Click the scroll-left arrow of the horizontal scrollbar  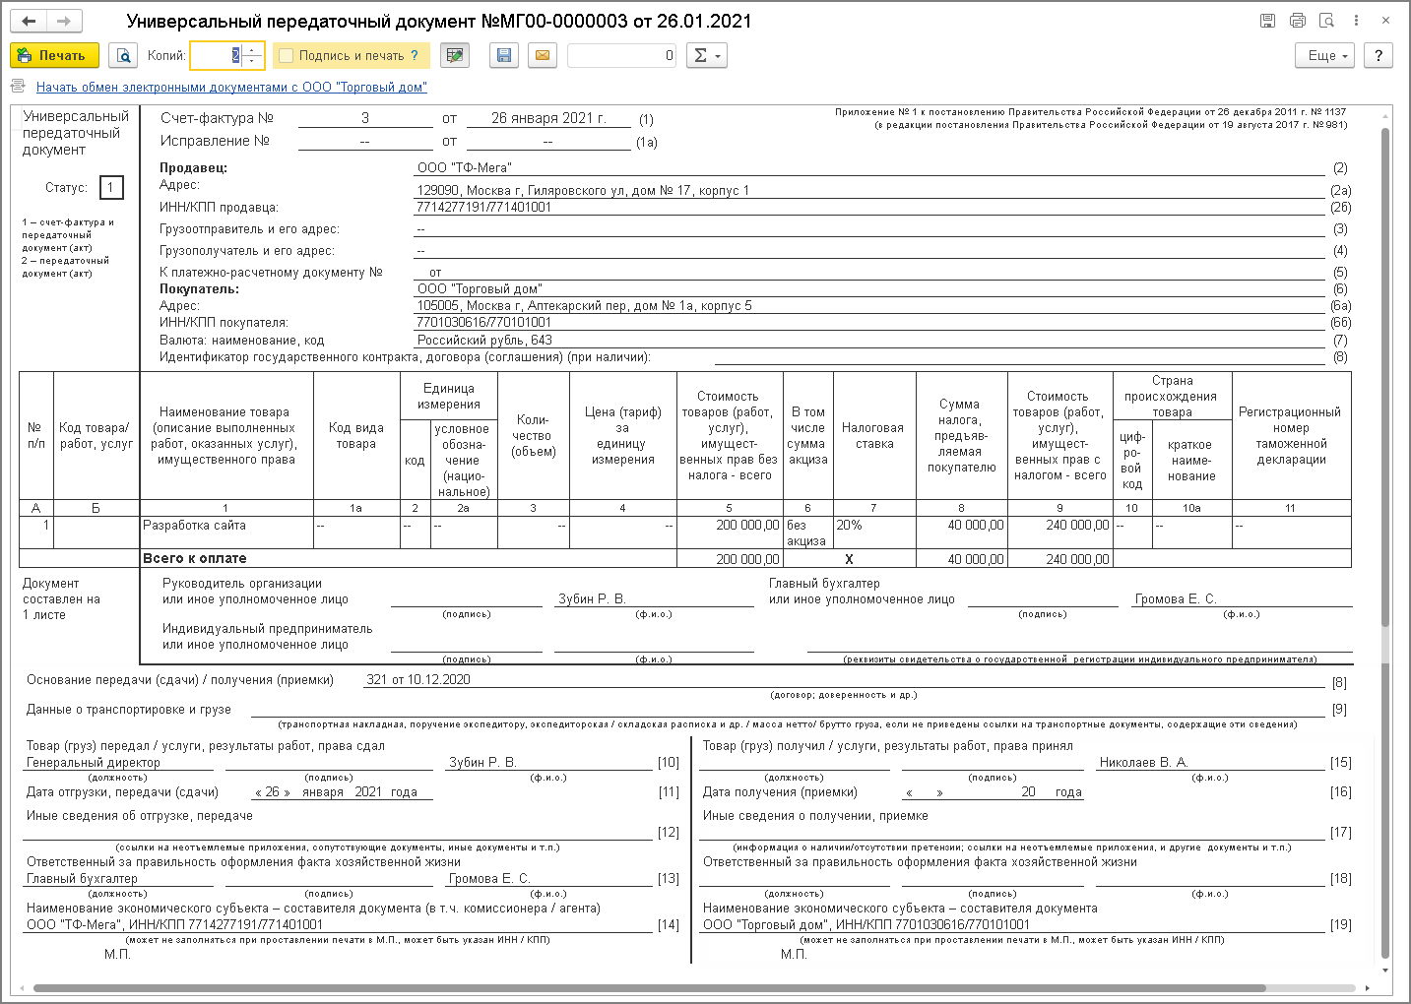[x=24, y=988]
